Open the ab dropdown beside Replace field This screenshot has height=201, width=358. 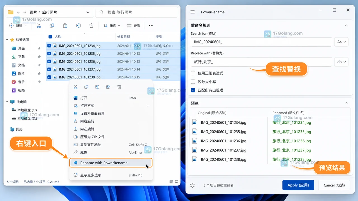[x=341, y=62]
